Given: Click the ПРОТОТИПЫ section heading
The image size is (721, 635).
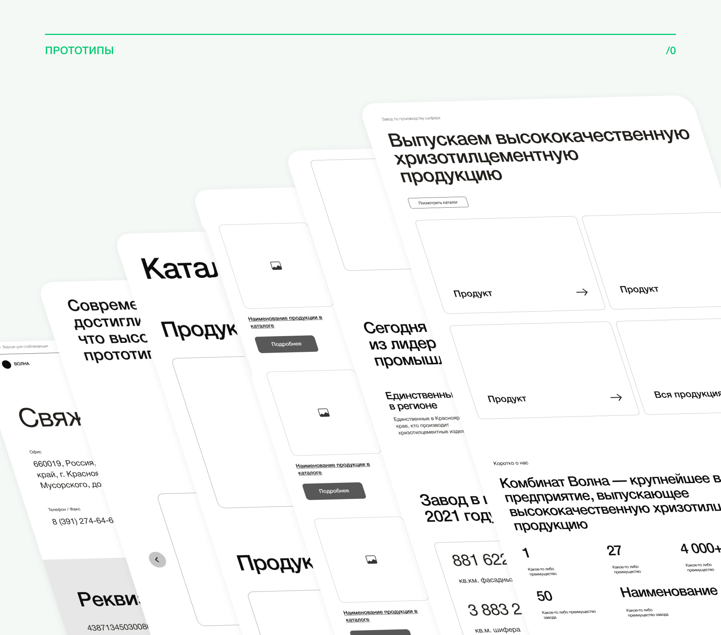Looking at the screenshot, I should coord(79,50).
